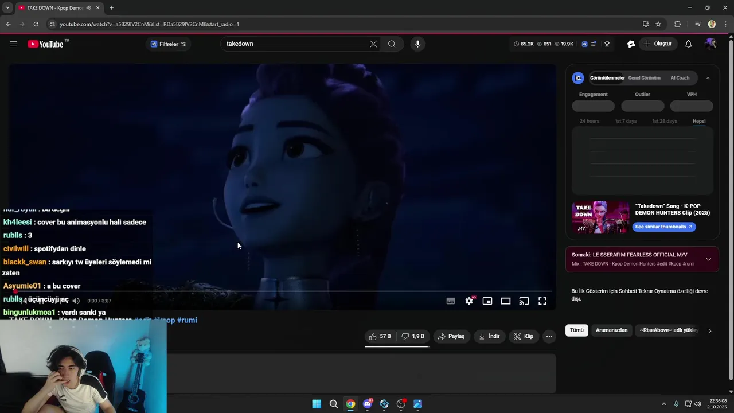
Task: Click the İndir download button
Action: (x=489, y=337)
